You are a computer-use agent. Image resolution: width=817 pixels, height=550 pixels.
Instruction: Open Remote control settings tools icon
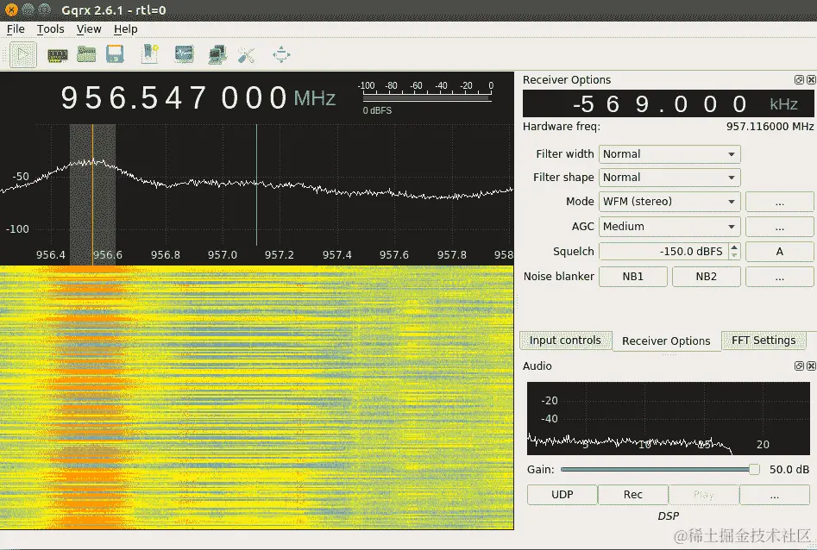pos(247,55)
